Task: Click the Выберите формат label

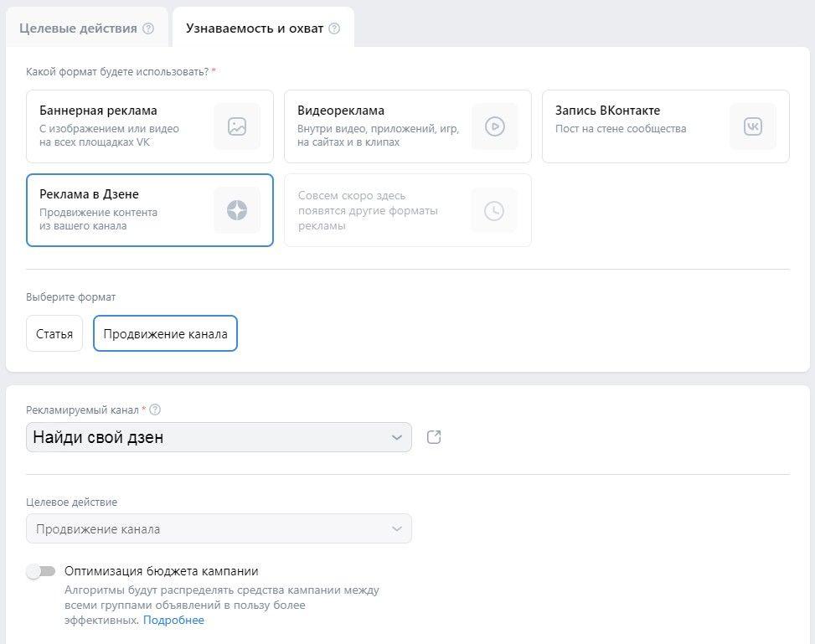Action: 70,296
